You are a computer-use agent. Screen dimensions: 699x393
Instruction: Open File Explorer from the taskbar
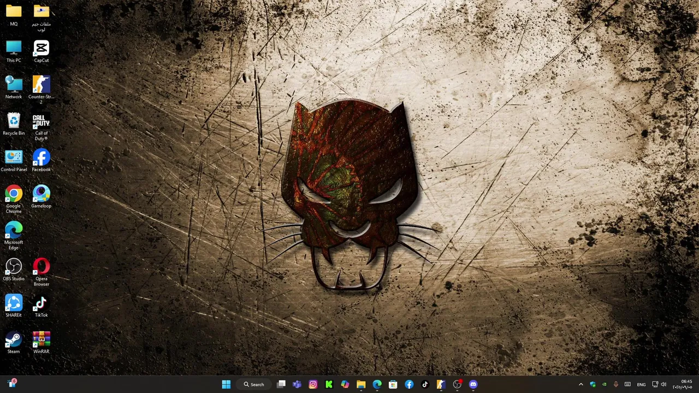coord(361,384)
